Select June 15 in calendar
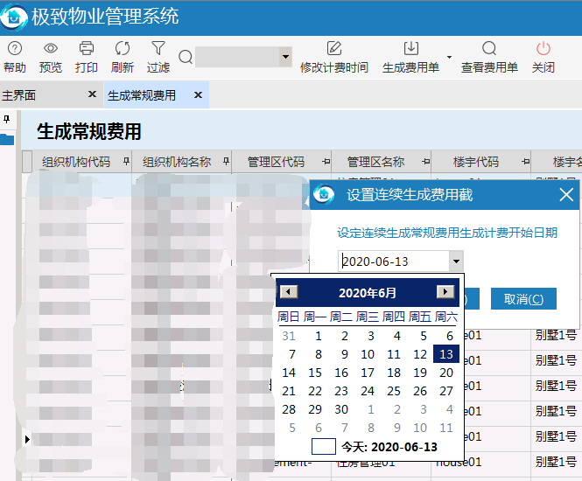 (315, 373)
